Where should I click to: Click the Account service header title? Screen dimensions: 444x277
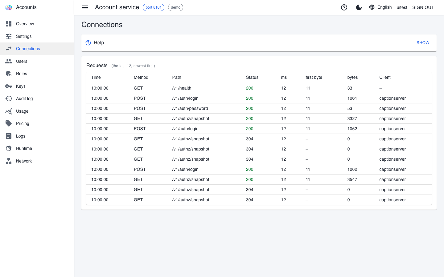(117, 7)
